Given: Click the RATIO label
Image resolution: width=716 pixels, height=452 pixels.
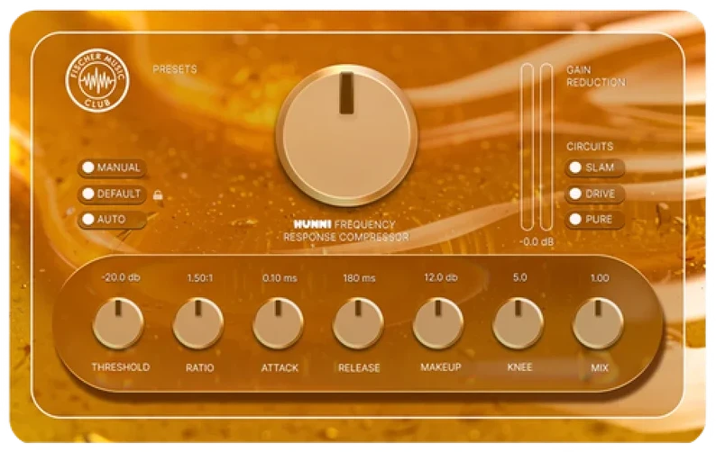Looking at the screenshot, I should (199, 367).
